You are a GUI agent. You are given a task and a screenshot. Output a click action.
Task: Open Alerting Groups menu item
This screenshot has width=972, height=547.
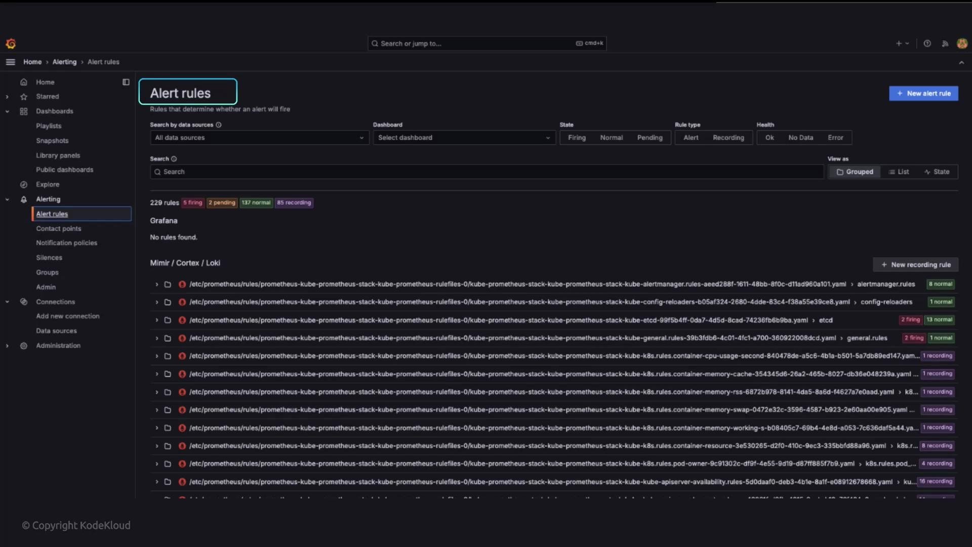(47, 272)
